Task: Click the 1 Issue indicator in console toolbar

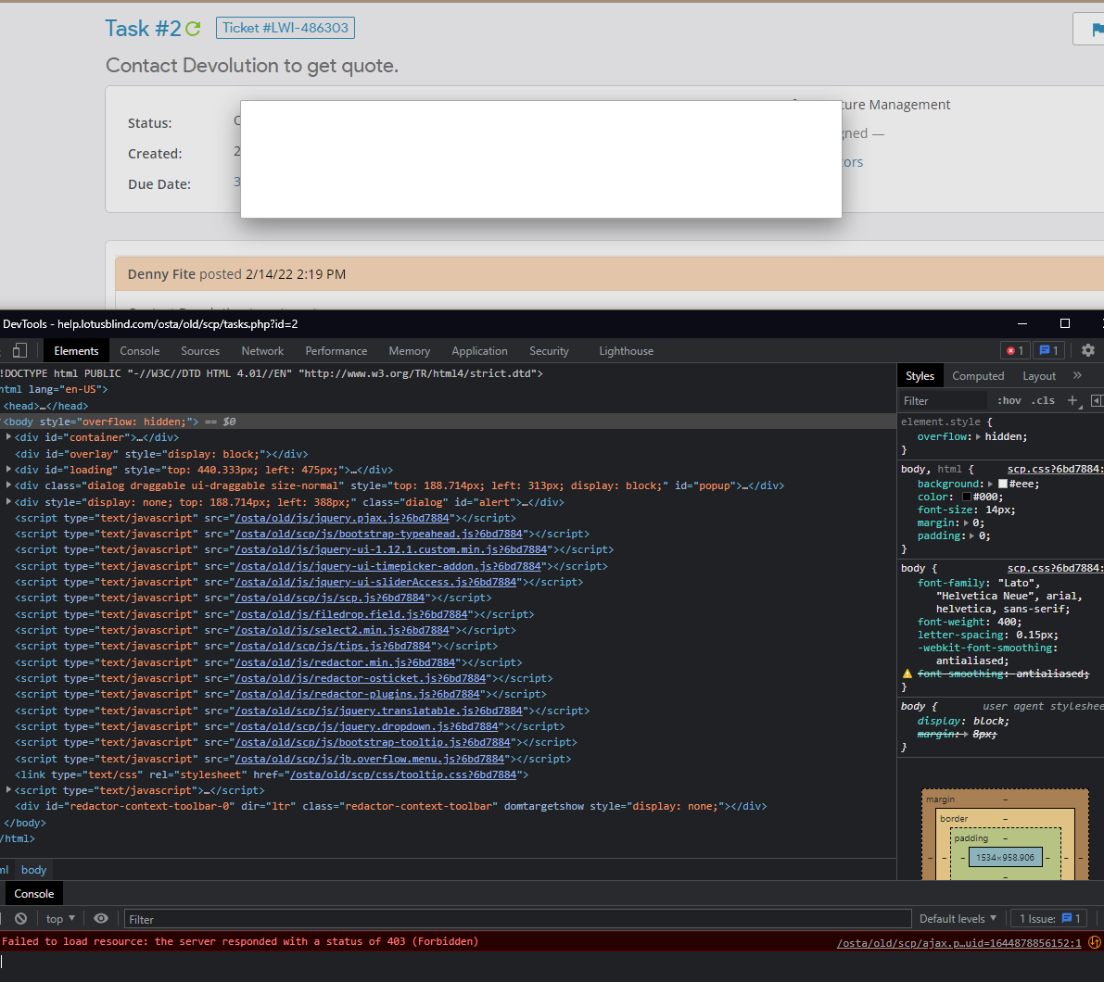Action: [1050, 919]
